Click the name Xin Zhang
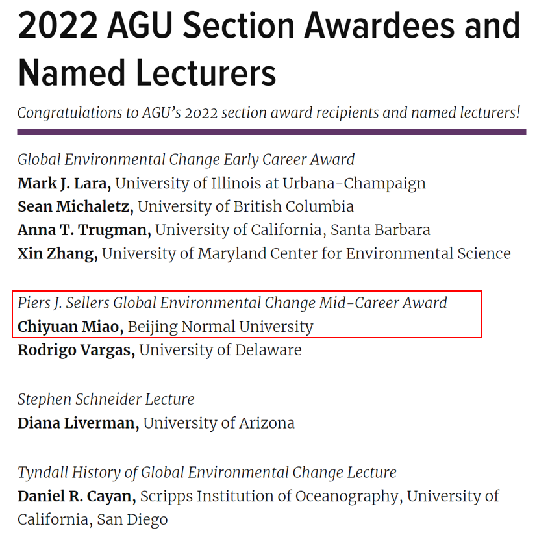The height and width of the screenshot is (537, 537). click(57, 253)
